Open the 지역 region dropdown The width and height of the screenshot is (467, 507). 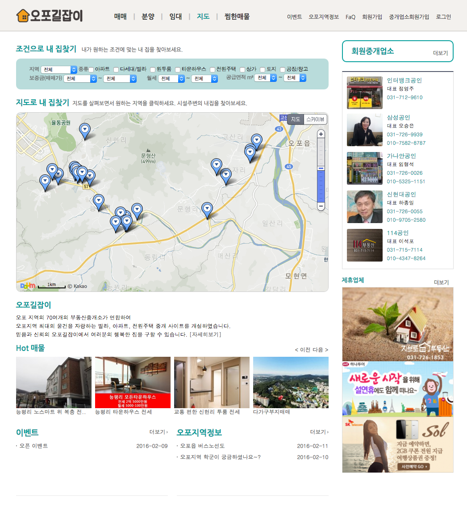click(x=59, y=70)
